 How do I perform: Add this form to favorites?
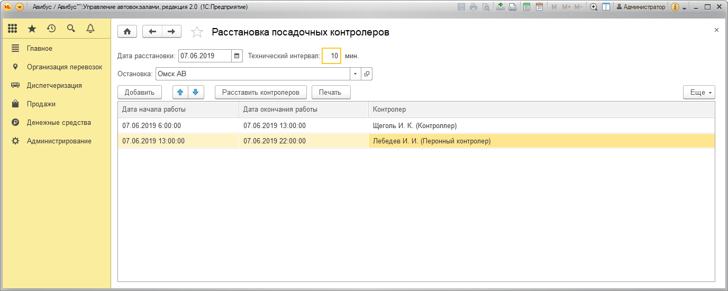(197, 32)
